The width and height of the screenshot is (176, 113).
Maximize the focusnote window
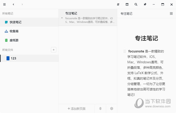[x=163, y=4]
